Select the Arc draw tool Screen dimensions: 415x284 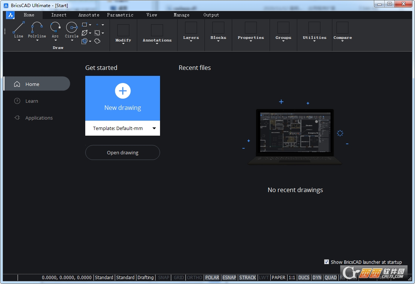(55, 28)
